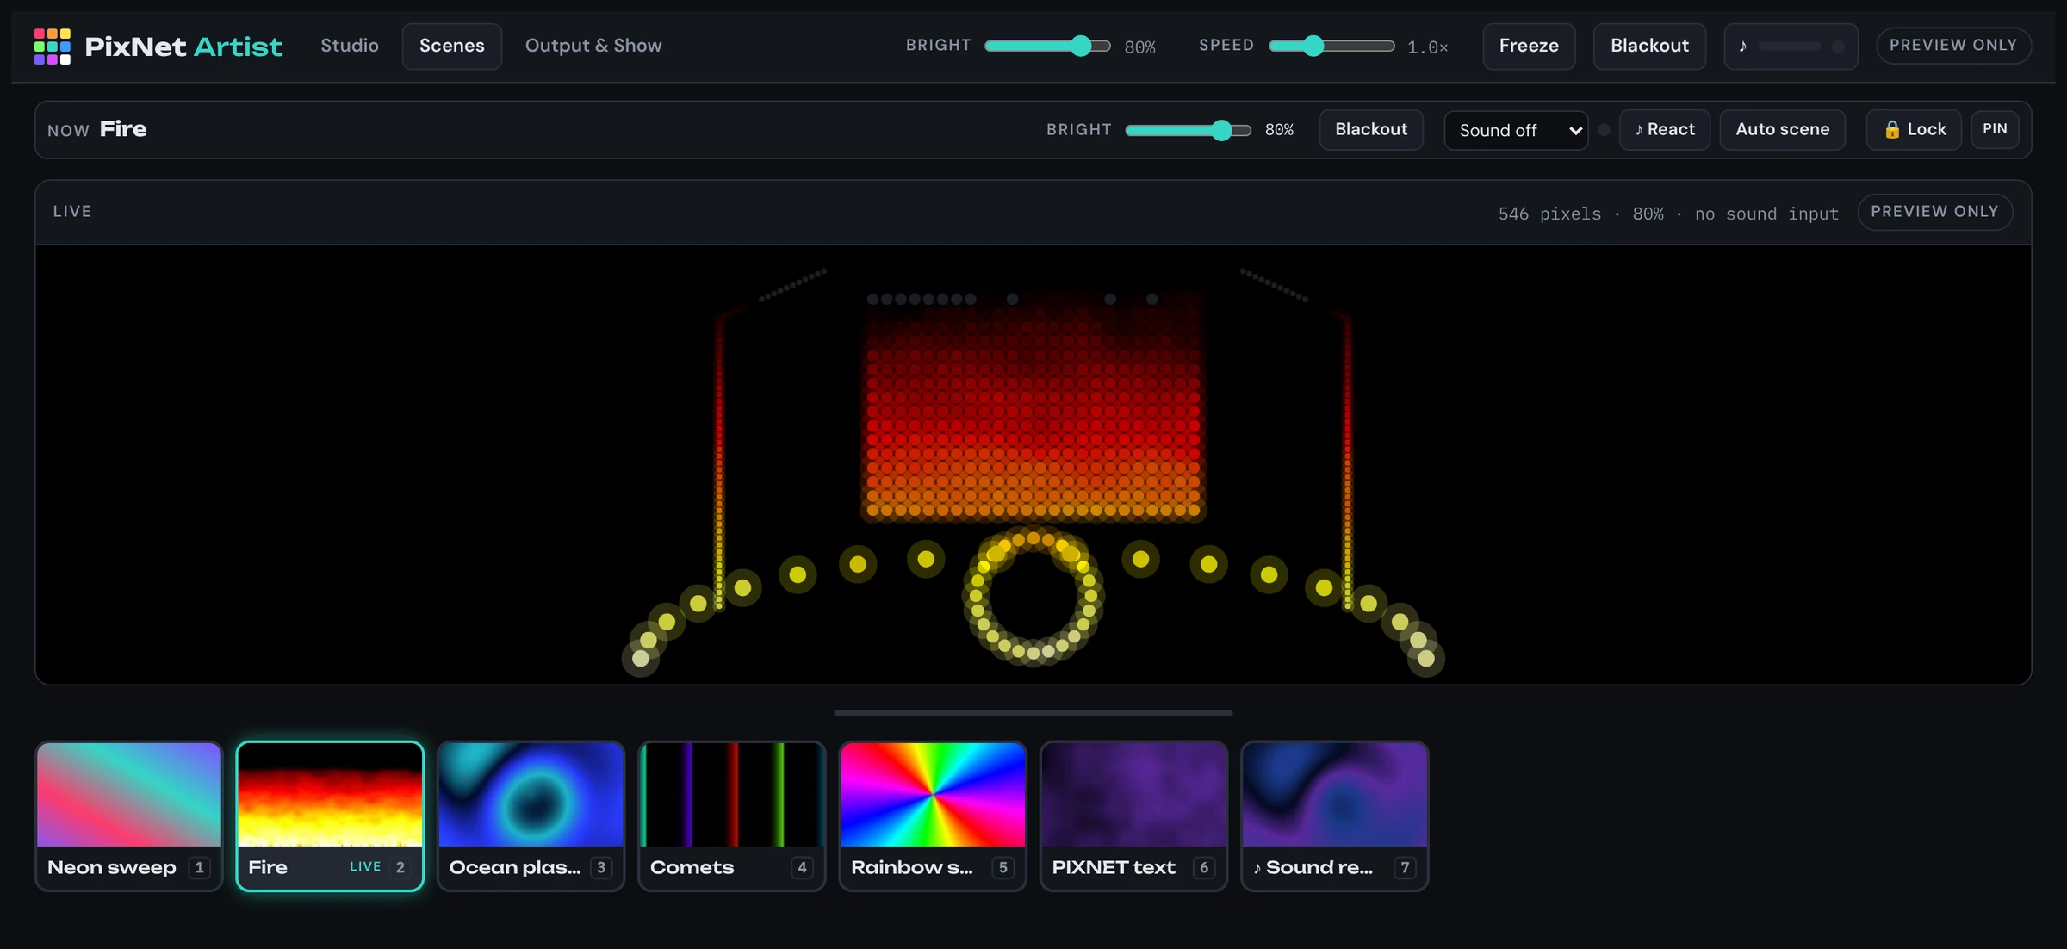This screenshot has width=2067, height=949.
Task: Open the Sound off dropdown
Action: (1516, 130)
